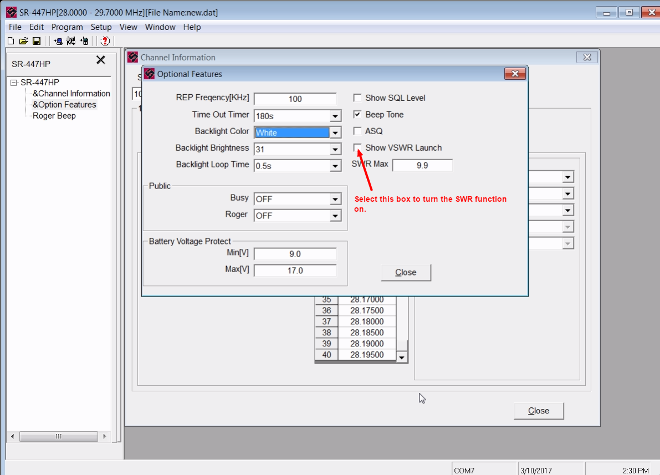660x475 pixels.
Task: Open the File menu
Action: [x=15, y=27]
